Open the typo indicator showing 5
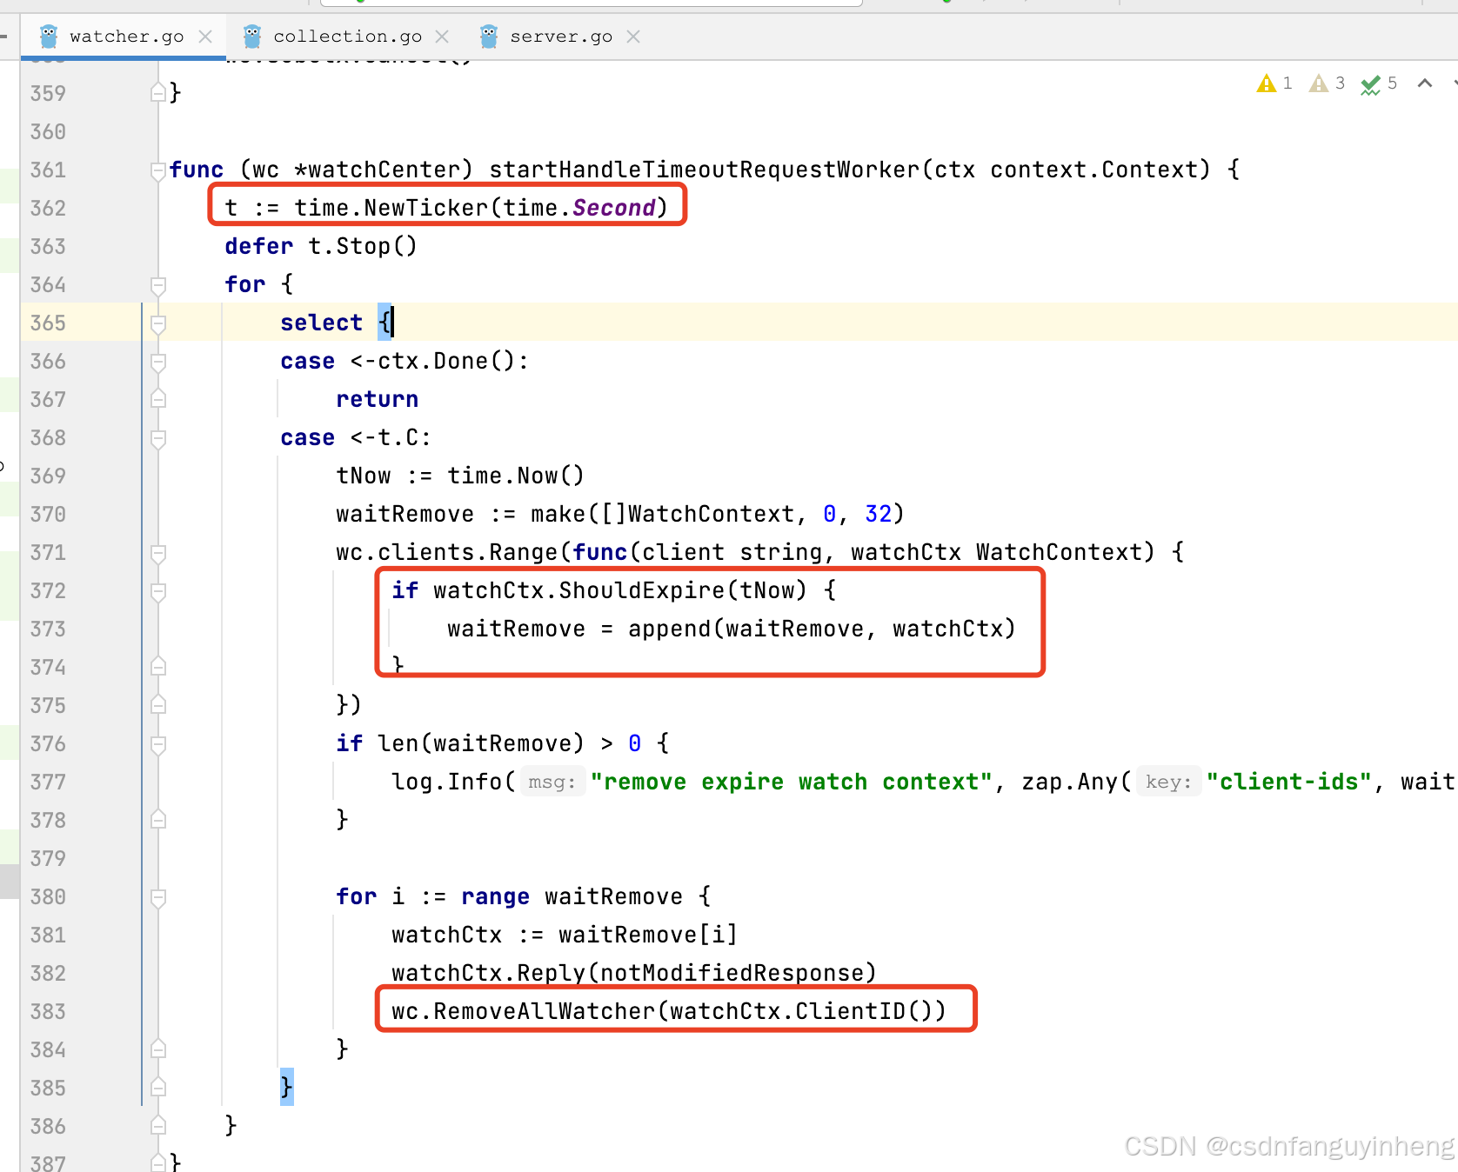 (x=1380, y=83)
